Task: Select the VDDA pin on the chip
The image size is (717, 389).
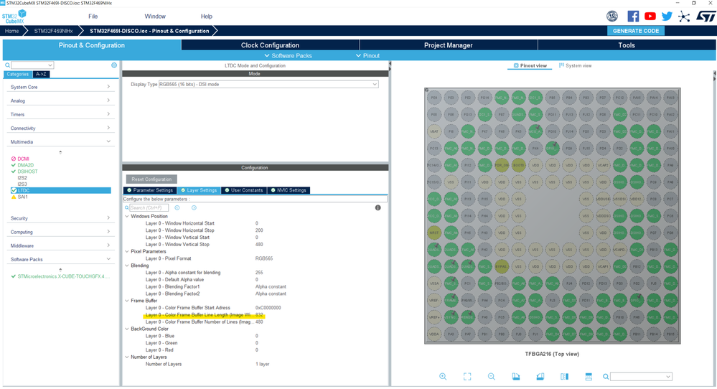Action: [434, 334]
